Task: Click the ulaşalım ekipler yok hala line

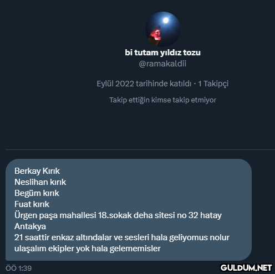Action: [x=88, y=249]
